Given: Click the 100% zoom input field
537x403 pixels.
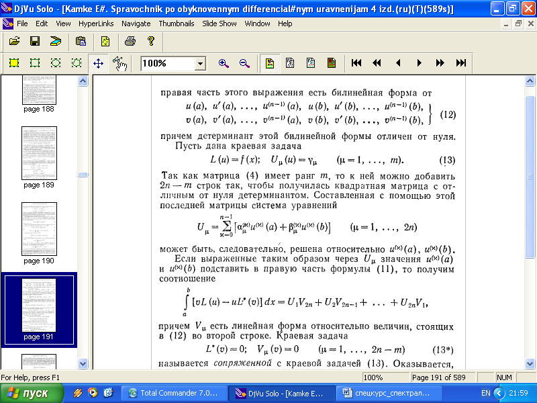Looking at the screenshot, I should coord(168,64).
